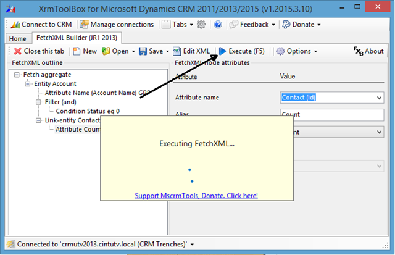Open the connected server dropdown arrow

pos(192,245)
